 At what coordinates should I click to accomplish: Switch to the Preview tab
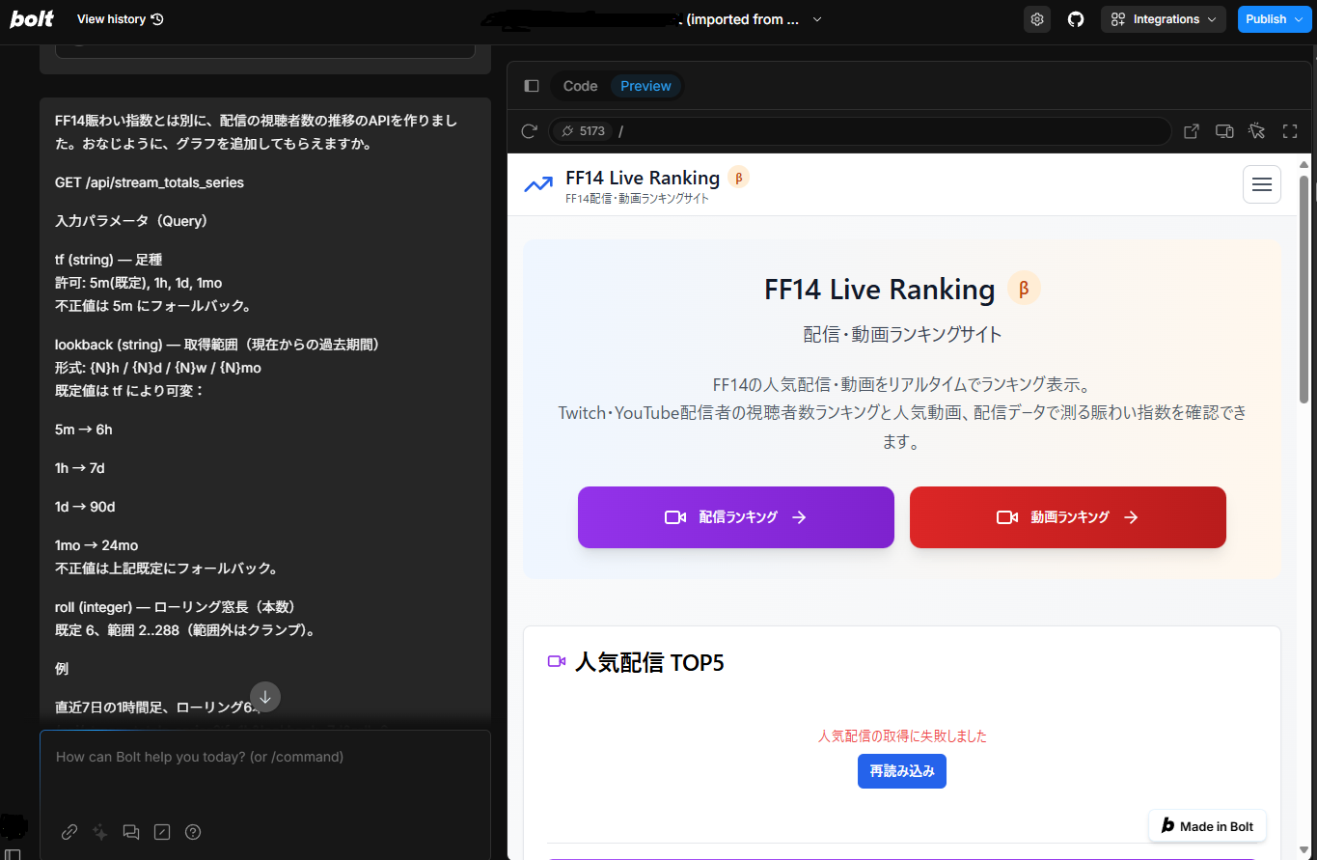pyautogui.click(x=645, y=86)
